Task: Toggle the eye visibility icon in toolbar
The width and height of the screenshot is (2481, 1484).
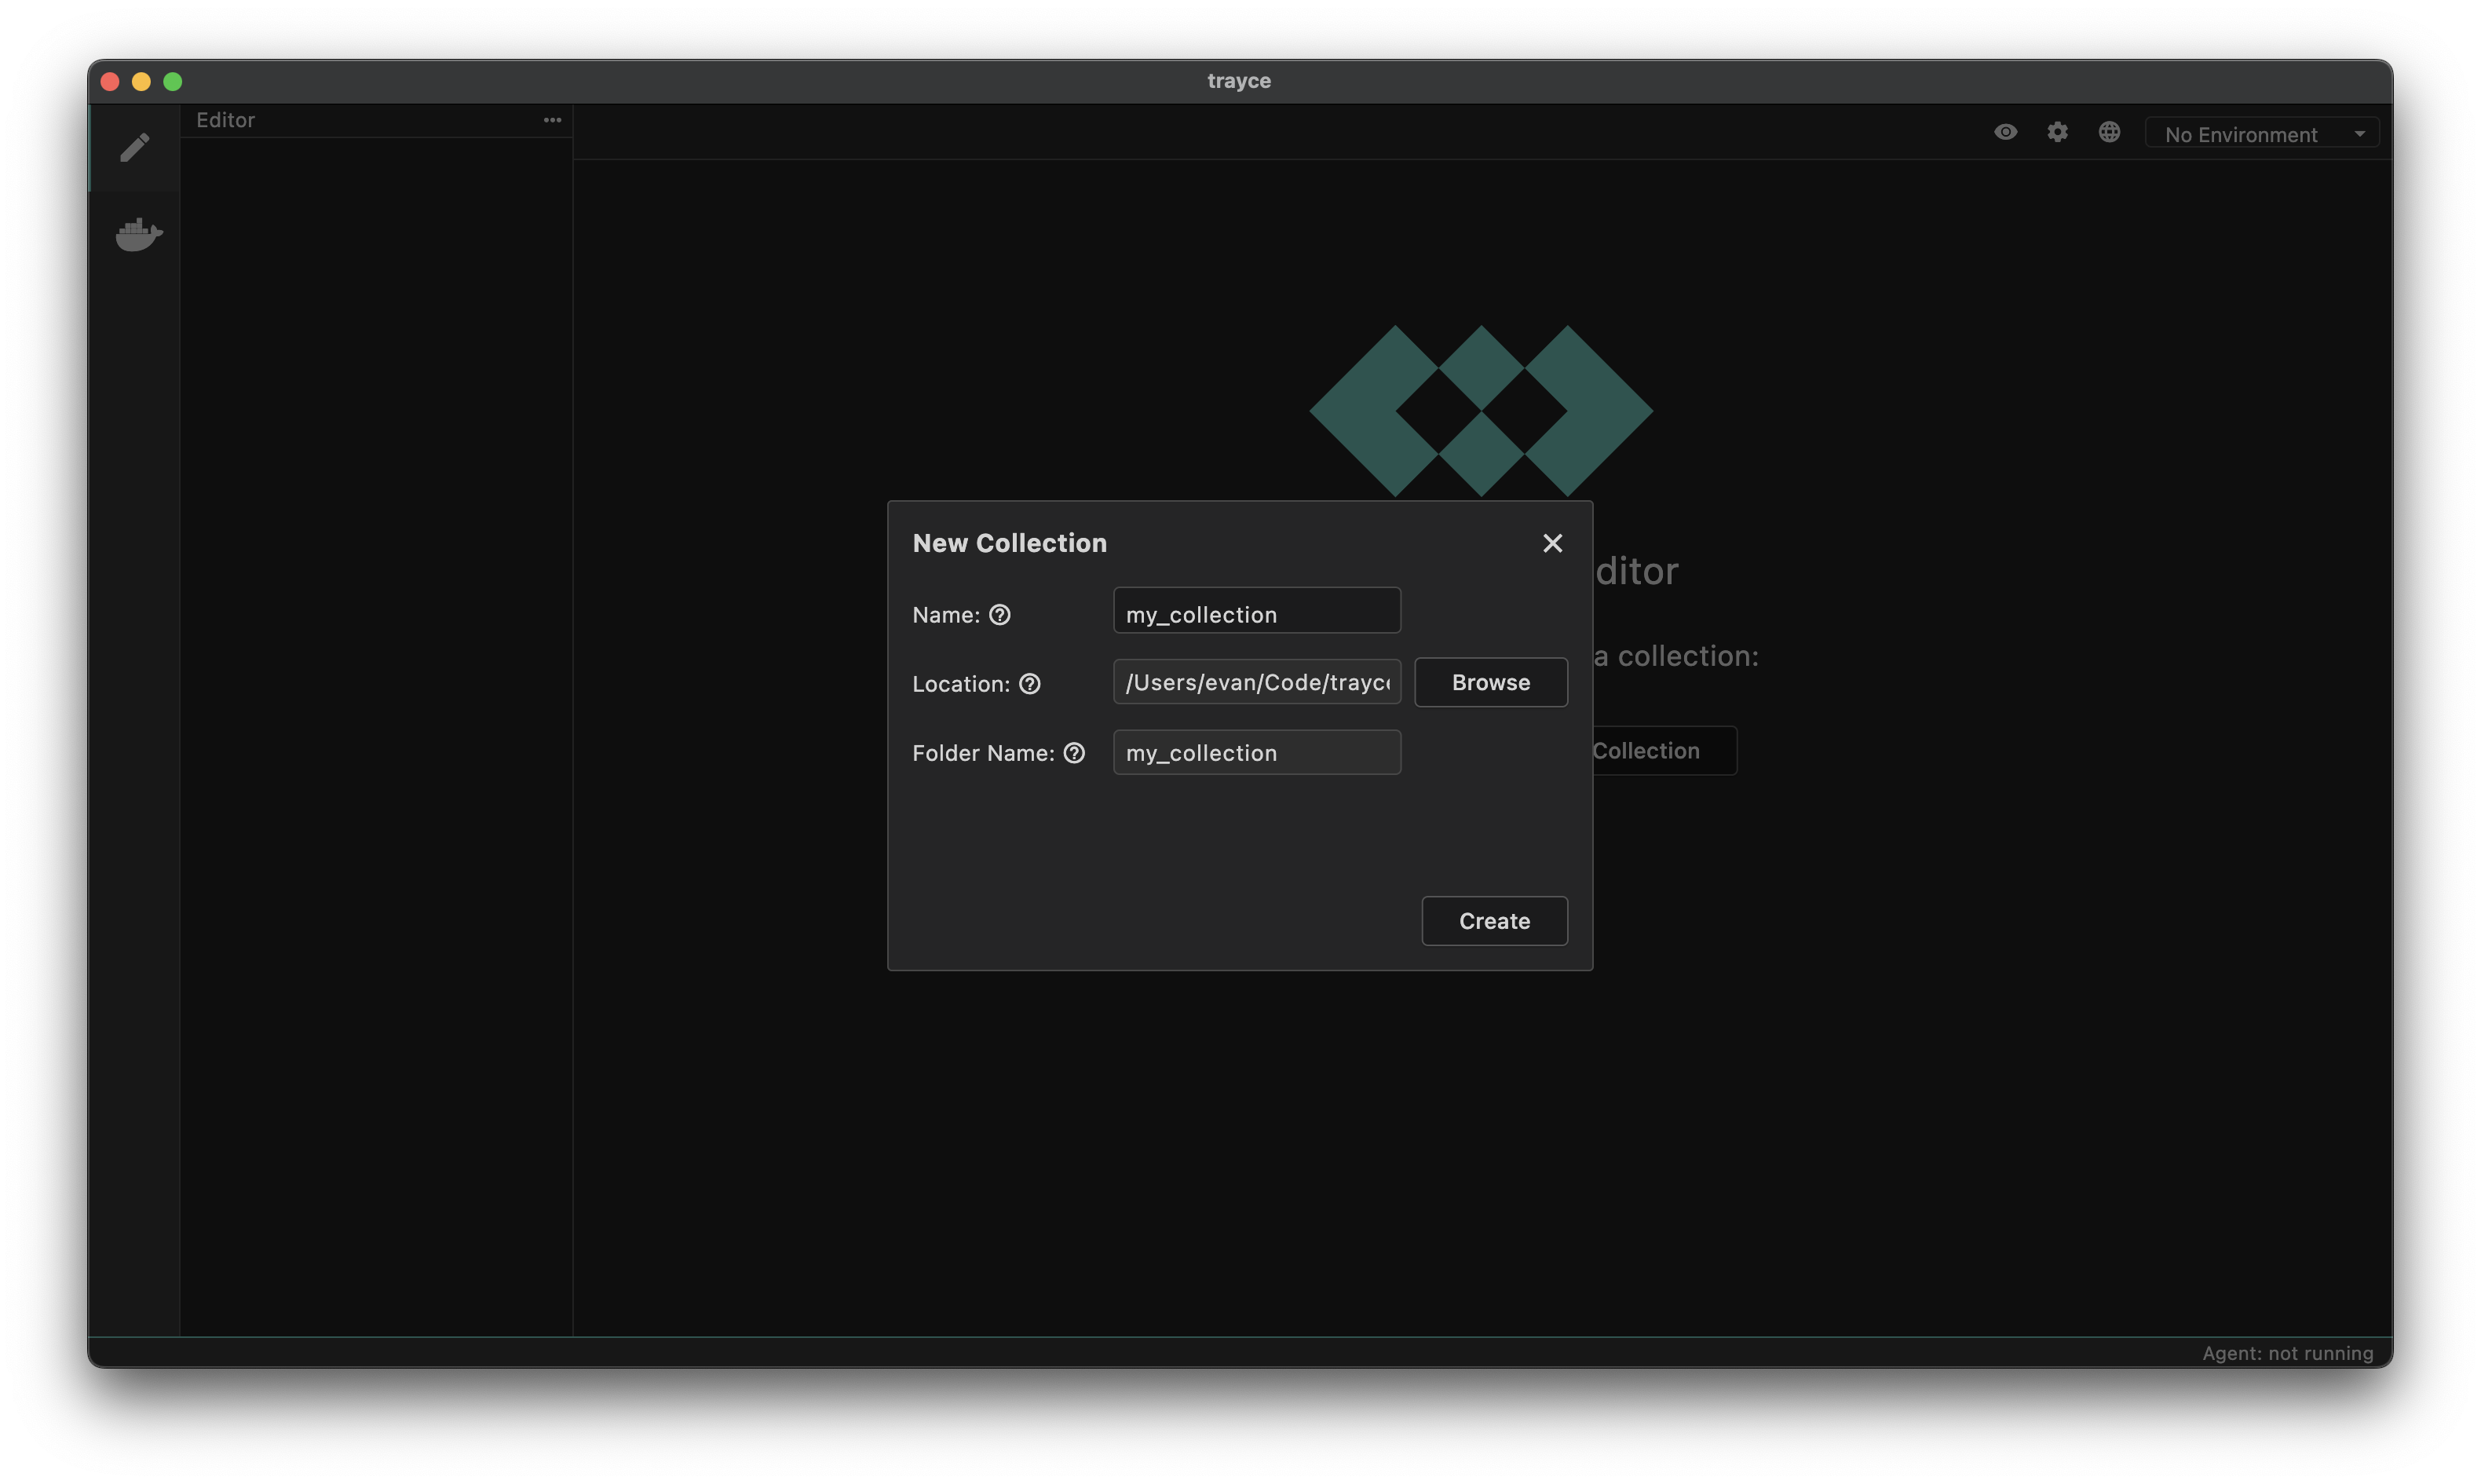Action: pos(2005,132)
